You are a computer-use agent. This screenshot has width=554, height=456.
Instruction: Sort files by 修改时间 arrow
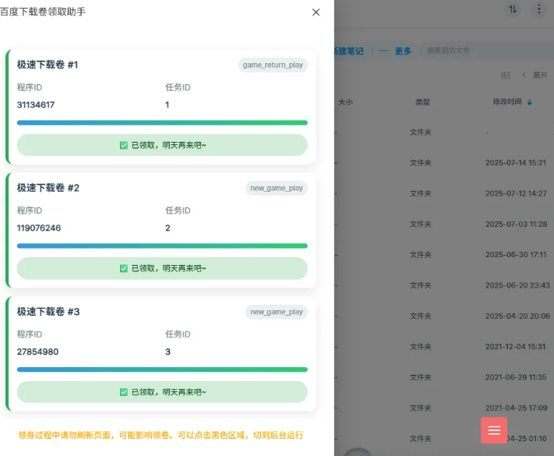(531, 102)
